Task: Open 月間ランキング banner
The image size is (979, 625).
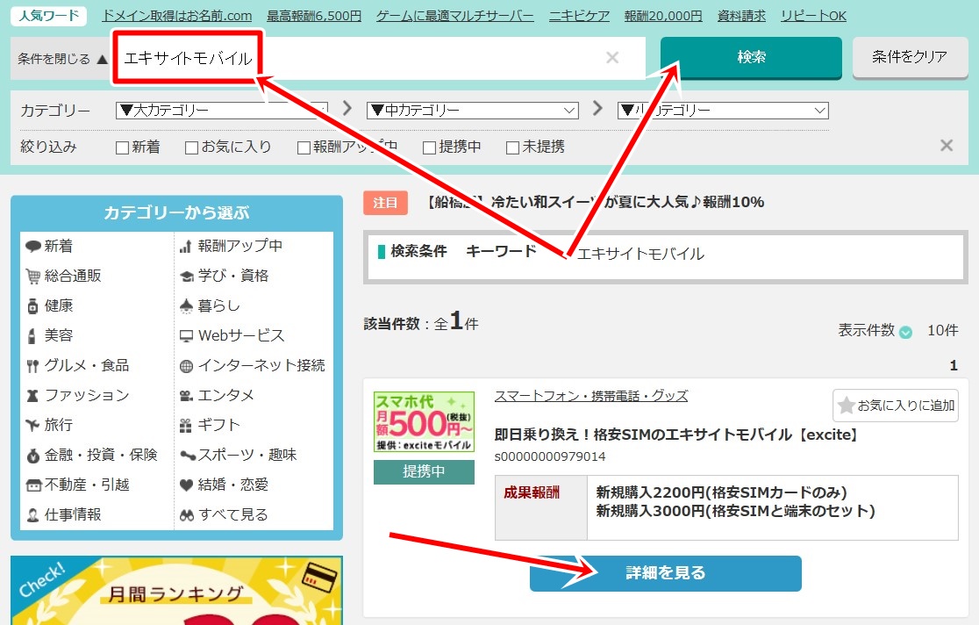Action: click(x=176, y=591)
